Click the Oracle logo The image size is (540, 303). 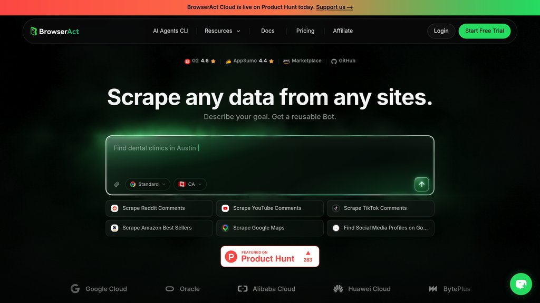pyautogui.click(x=182, y=289)
